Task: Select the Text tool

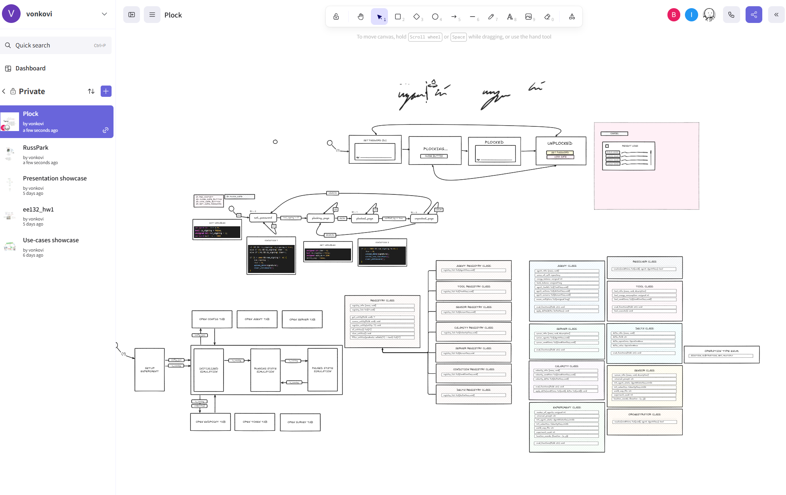Action: pos(510,16)
